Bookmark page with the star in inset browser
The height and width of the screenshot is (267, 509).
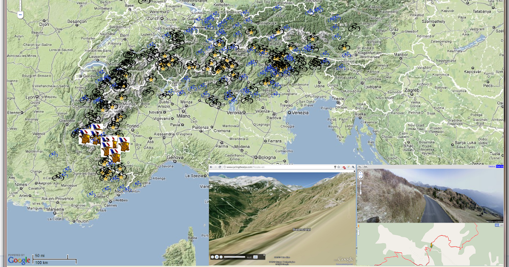click(x=338, y=167)
